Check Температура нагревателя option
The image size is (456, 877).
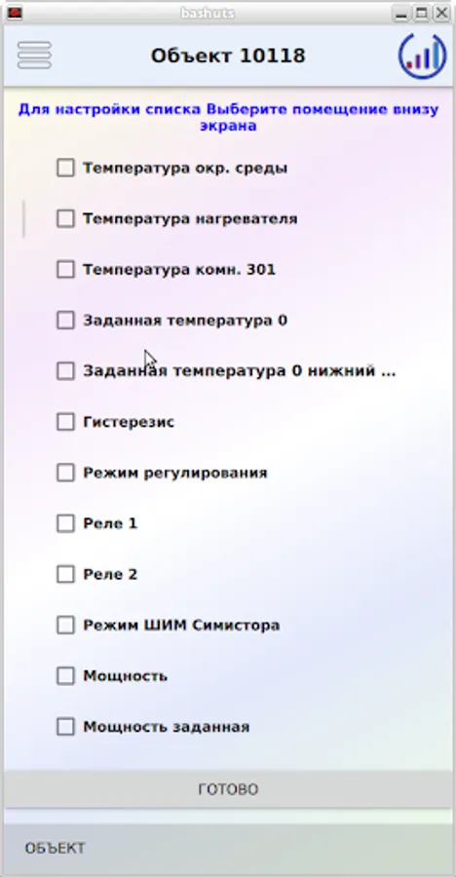coord(65,218)
